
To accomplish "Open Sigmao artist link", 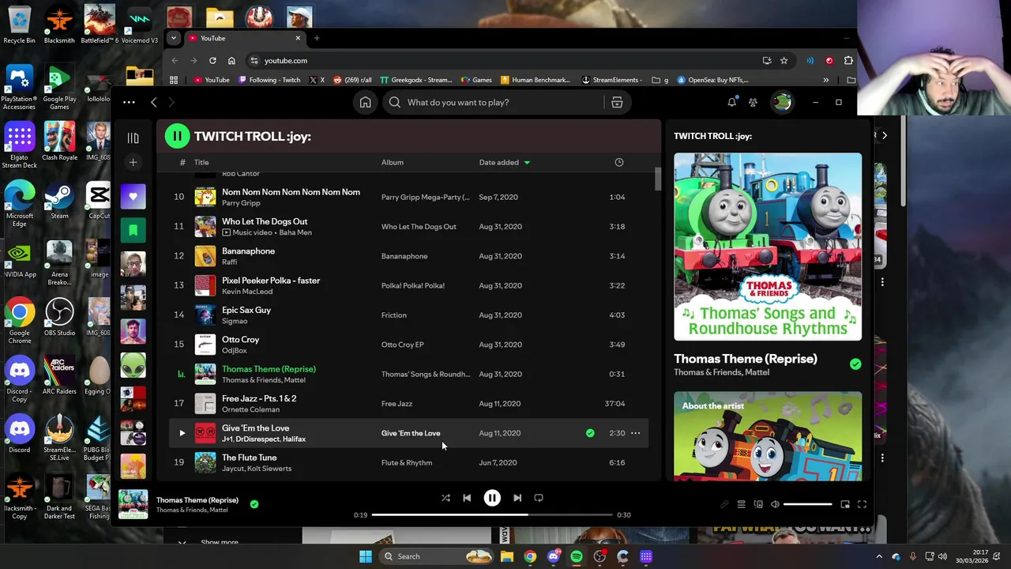I will click(x=235, y=322).
